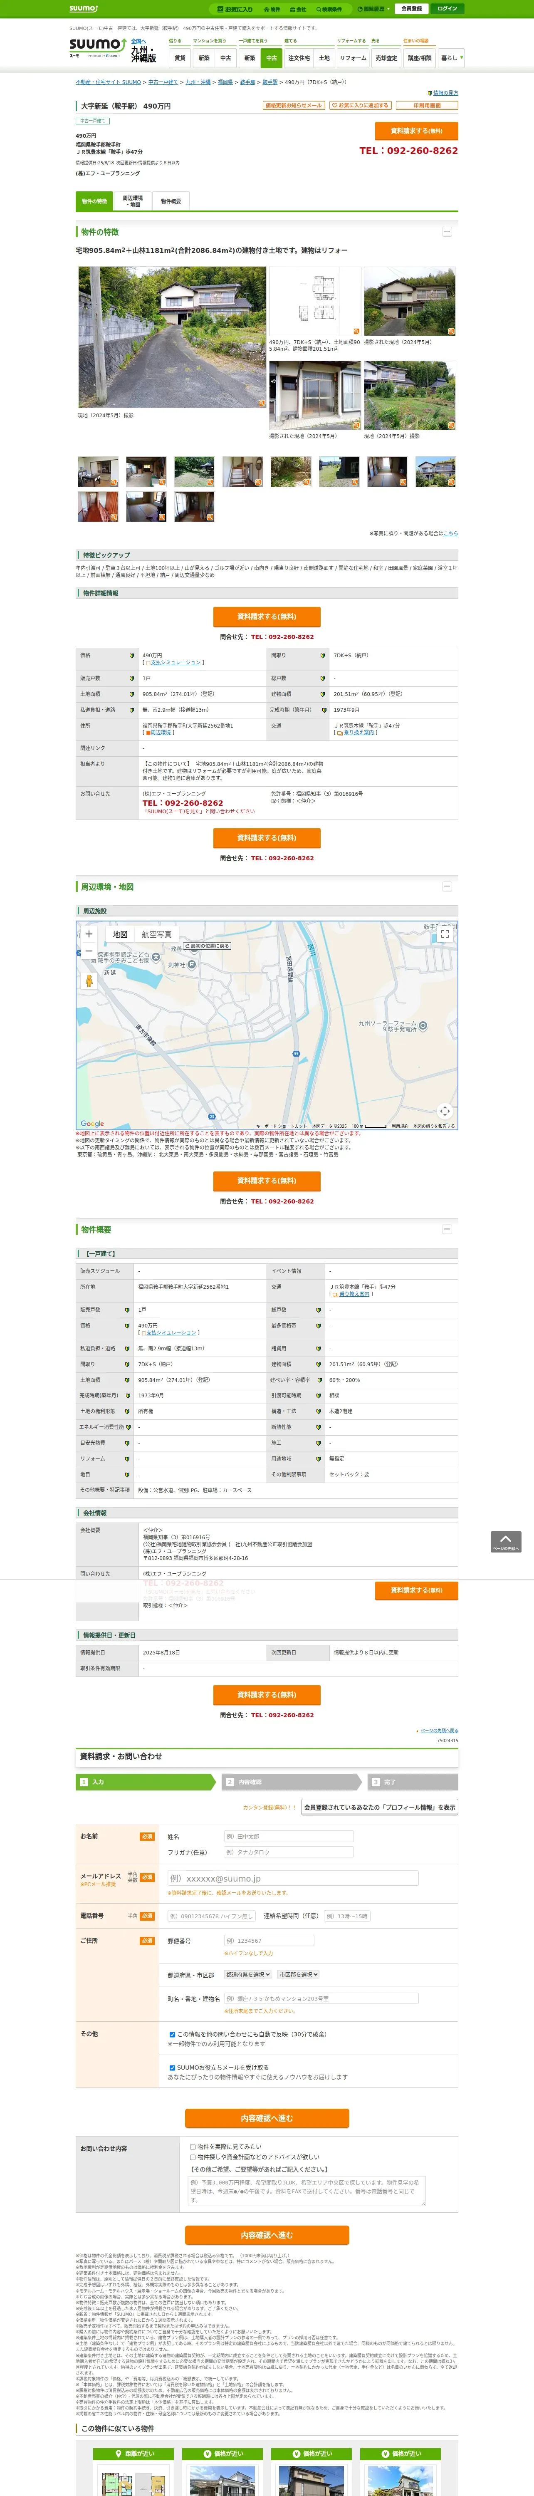The height and width of the screenshot is (2496, 534).
Task: Switch map to 地図 view
Action: (120, 934)
